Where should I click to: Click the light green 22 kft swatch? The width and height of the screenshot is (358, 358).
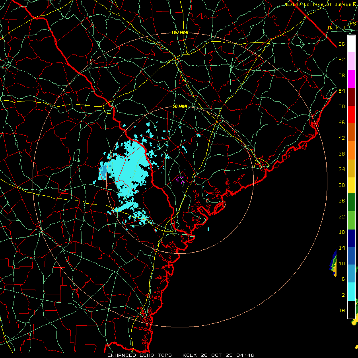[x=351, y=220]
